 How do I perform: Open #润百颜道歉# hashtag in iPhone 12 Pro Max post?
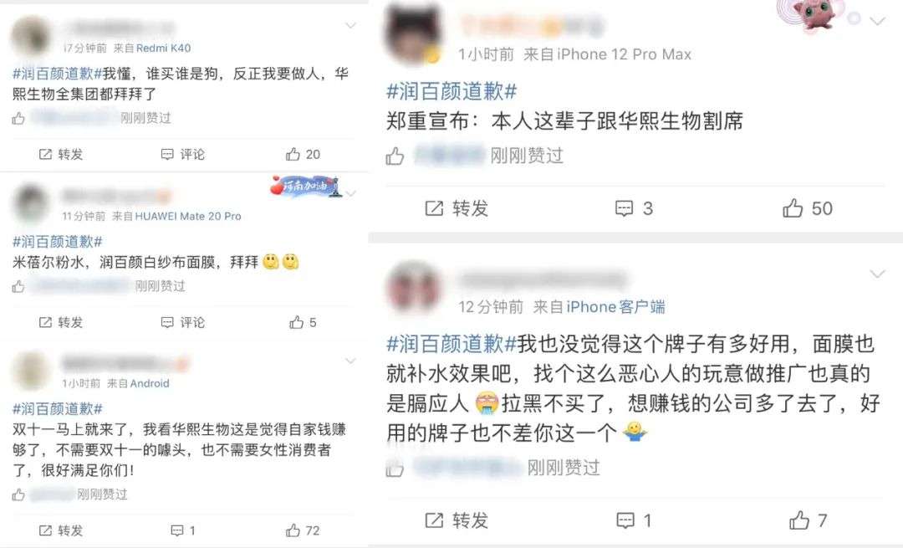451,91
